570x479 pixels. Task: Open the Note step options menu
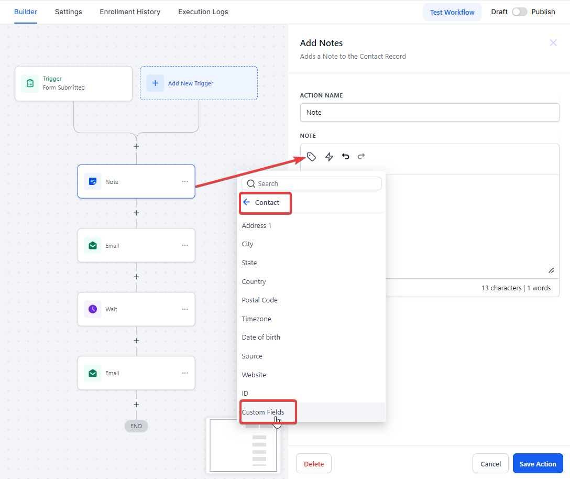point(185,181)
